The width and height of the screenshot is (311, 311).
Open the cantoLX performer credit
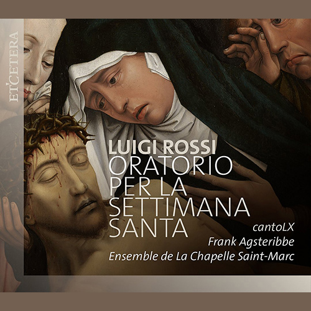coord(273,228)
